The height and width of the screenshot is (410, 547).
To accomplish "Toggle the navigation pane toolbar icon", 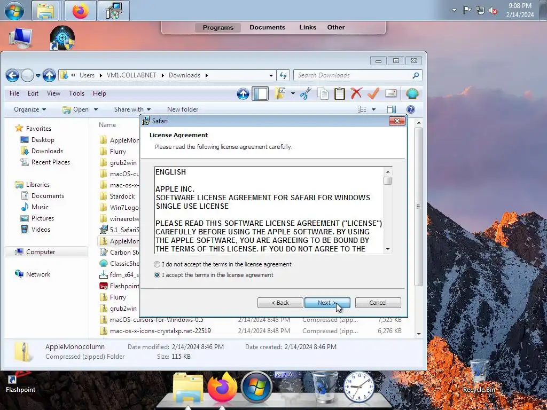I will pos(260,93).
